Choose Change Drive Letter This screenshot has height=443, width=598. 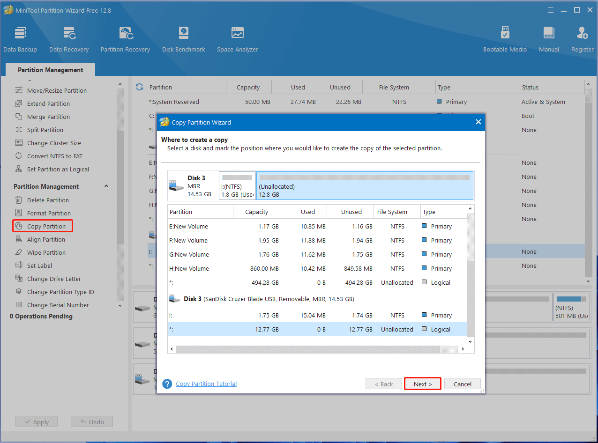tap(54, 279)
